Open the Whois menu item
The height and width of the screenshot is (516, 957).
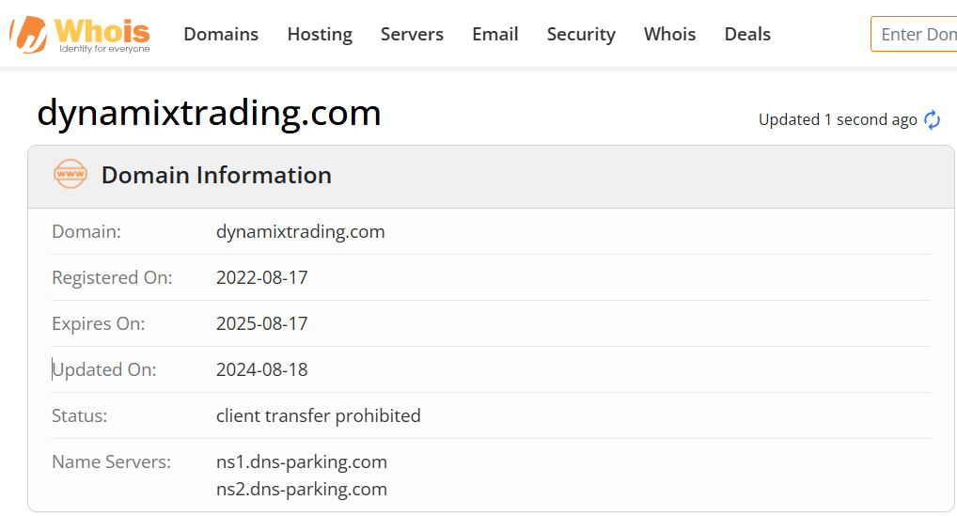coord(669,34)
